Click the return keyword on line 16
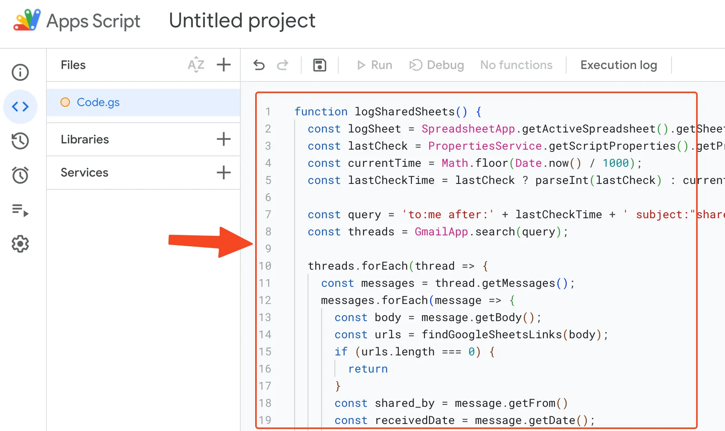The image size is (725, 431). click(x=368, y=369)
